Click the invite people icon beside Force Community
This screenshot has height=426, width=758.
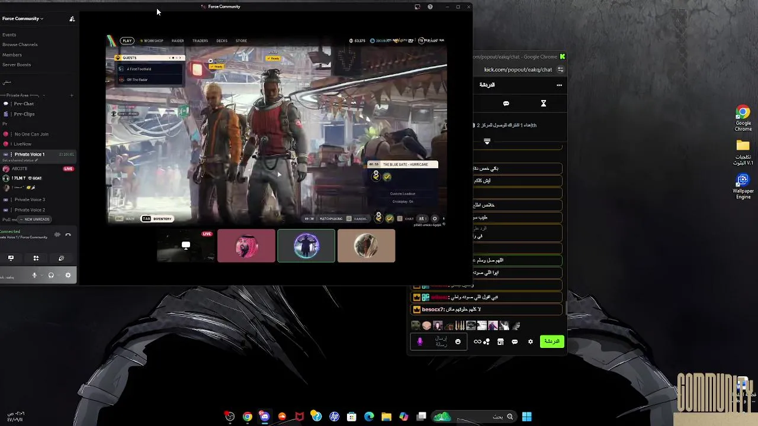72,19
